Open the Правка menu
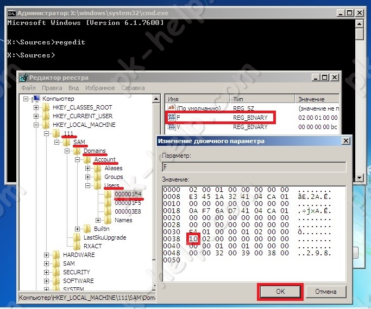This screenshot has height=309, width=371. pyautogui.click(x=52, y=88)
